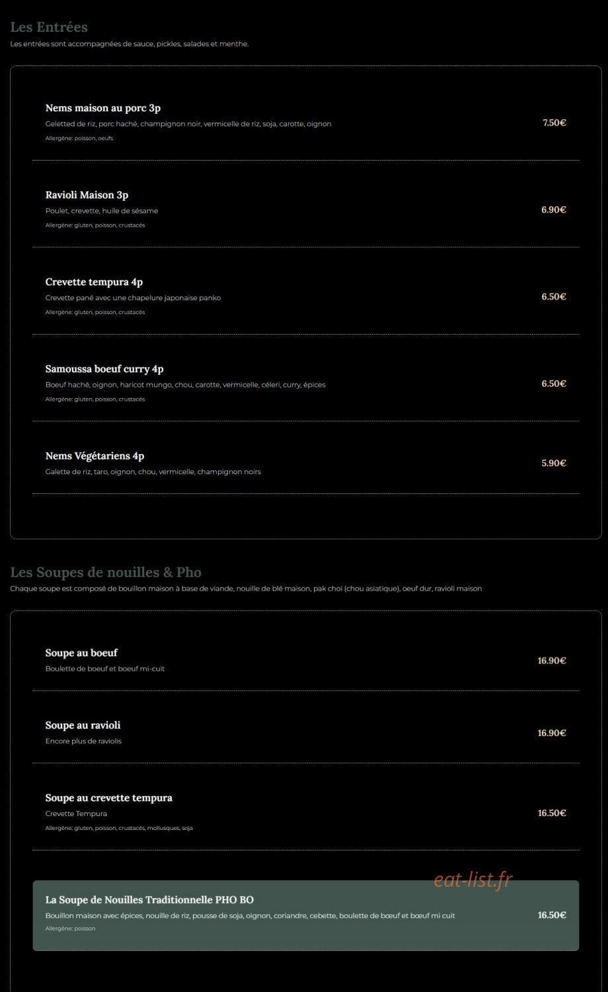Click the Samoussa ingredients description
Screen dimensions: 608x992
185,385
